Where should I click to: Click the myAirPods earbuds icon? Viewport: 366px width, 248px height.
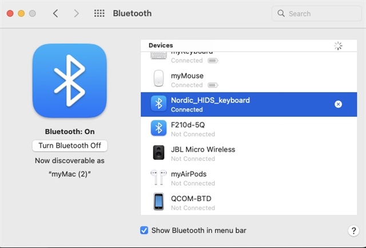(158, 178)
